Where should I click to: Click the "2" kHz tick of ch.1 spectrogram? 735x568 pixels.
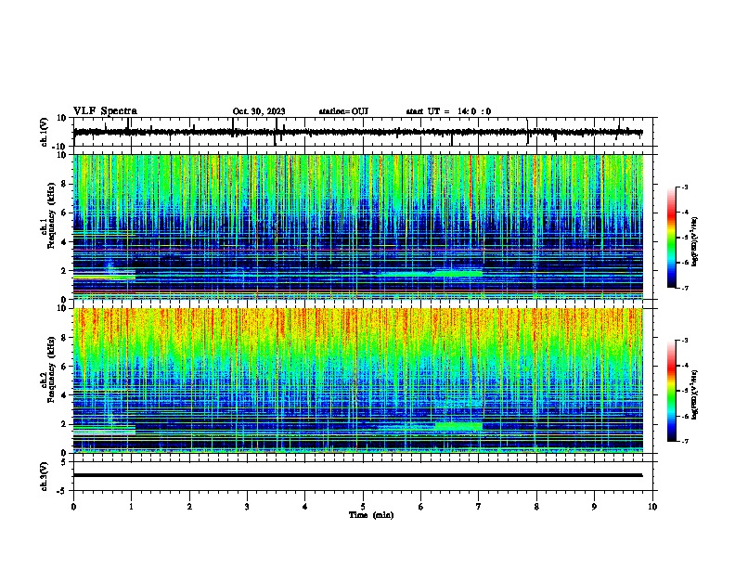(x=64, y=271)
